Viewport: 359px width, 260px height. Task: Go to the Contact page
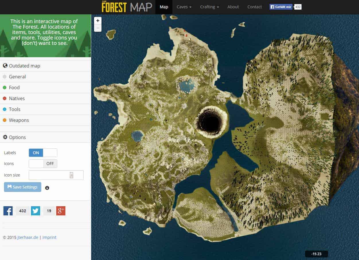coord(255,7)
